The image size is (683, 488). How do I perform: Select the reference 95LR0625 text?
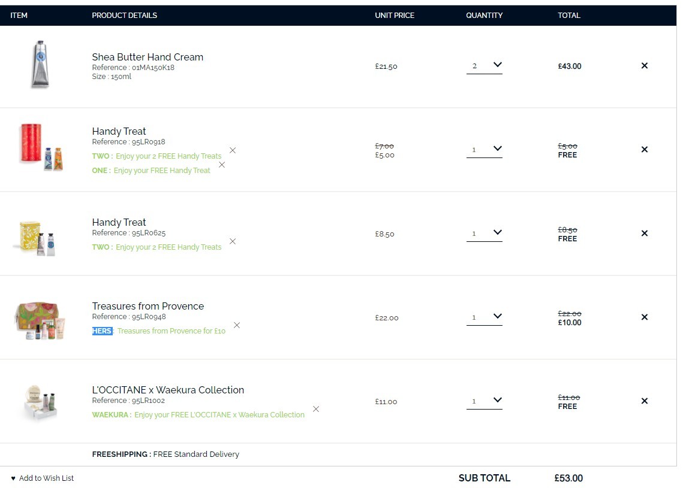128,233
